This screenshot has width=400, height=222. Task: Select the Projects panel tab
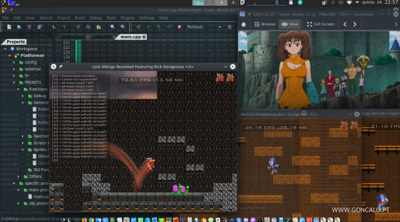tap(15, 42)
